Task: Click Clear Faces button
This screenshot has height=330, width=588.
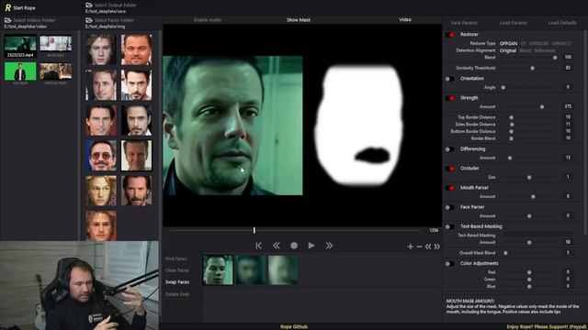Action: (177, 270)
